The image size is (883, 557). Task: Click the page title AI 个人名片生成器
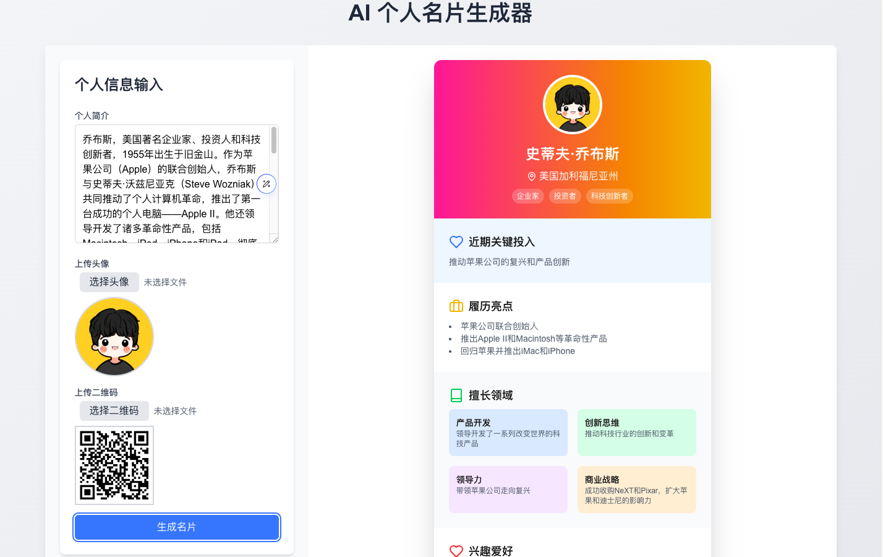(x=441, y=12)
